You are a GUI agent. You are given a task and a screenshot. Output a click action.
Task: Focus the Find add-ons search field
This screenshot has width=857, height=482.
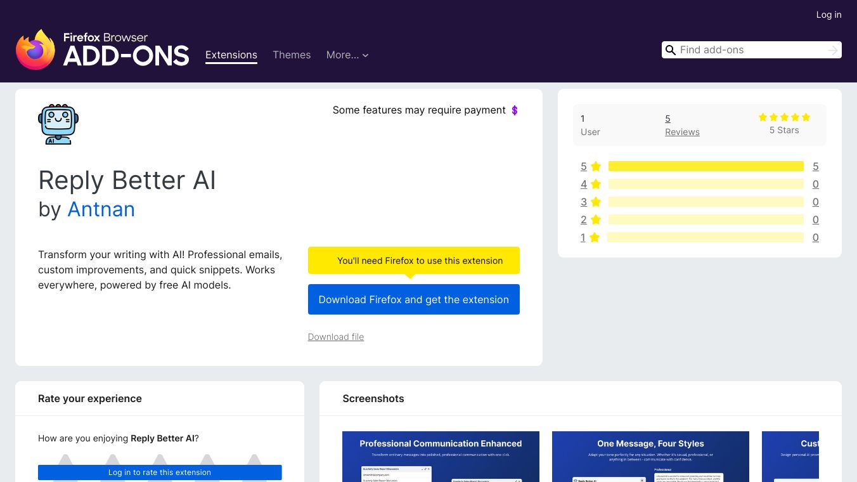(752, 50)
